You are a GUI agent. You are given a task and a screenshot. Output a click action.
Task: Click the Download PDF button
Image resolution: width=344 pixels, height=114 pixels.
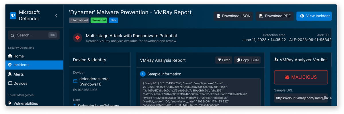coord(275,16)
